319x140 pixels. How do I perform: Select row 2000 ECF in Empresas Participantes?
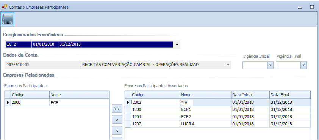(57, 103)
